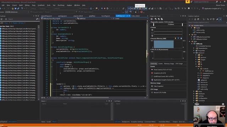Switch to the Breakpoints tab

[x=126, y=122]
